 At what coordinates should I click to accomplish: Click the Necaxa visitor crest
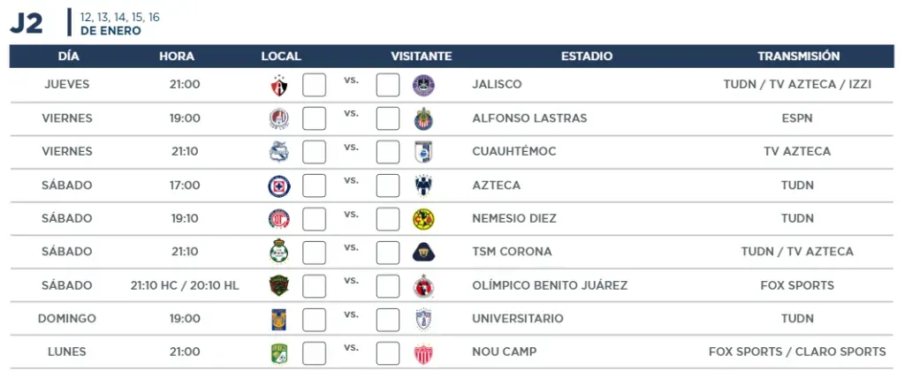point(423,353)
